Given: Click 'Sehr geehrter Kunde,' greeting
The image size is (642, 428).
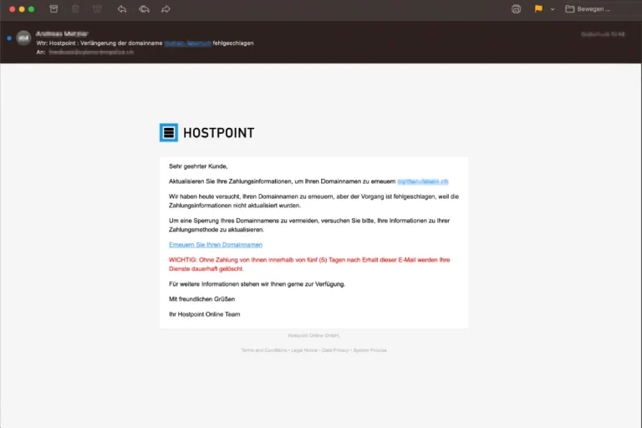Looking at the screenshot, I should (x=198, y=166).
